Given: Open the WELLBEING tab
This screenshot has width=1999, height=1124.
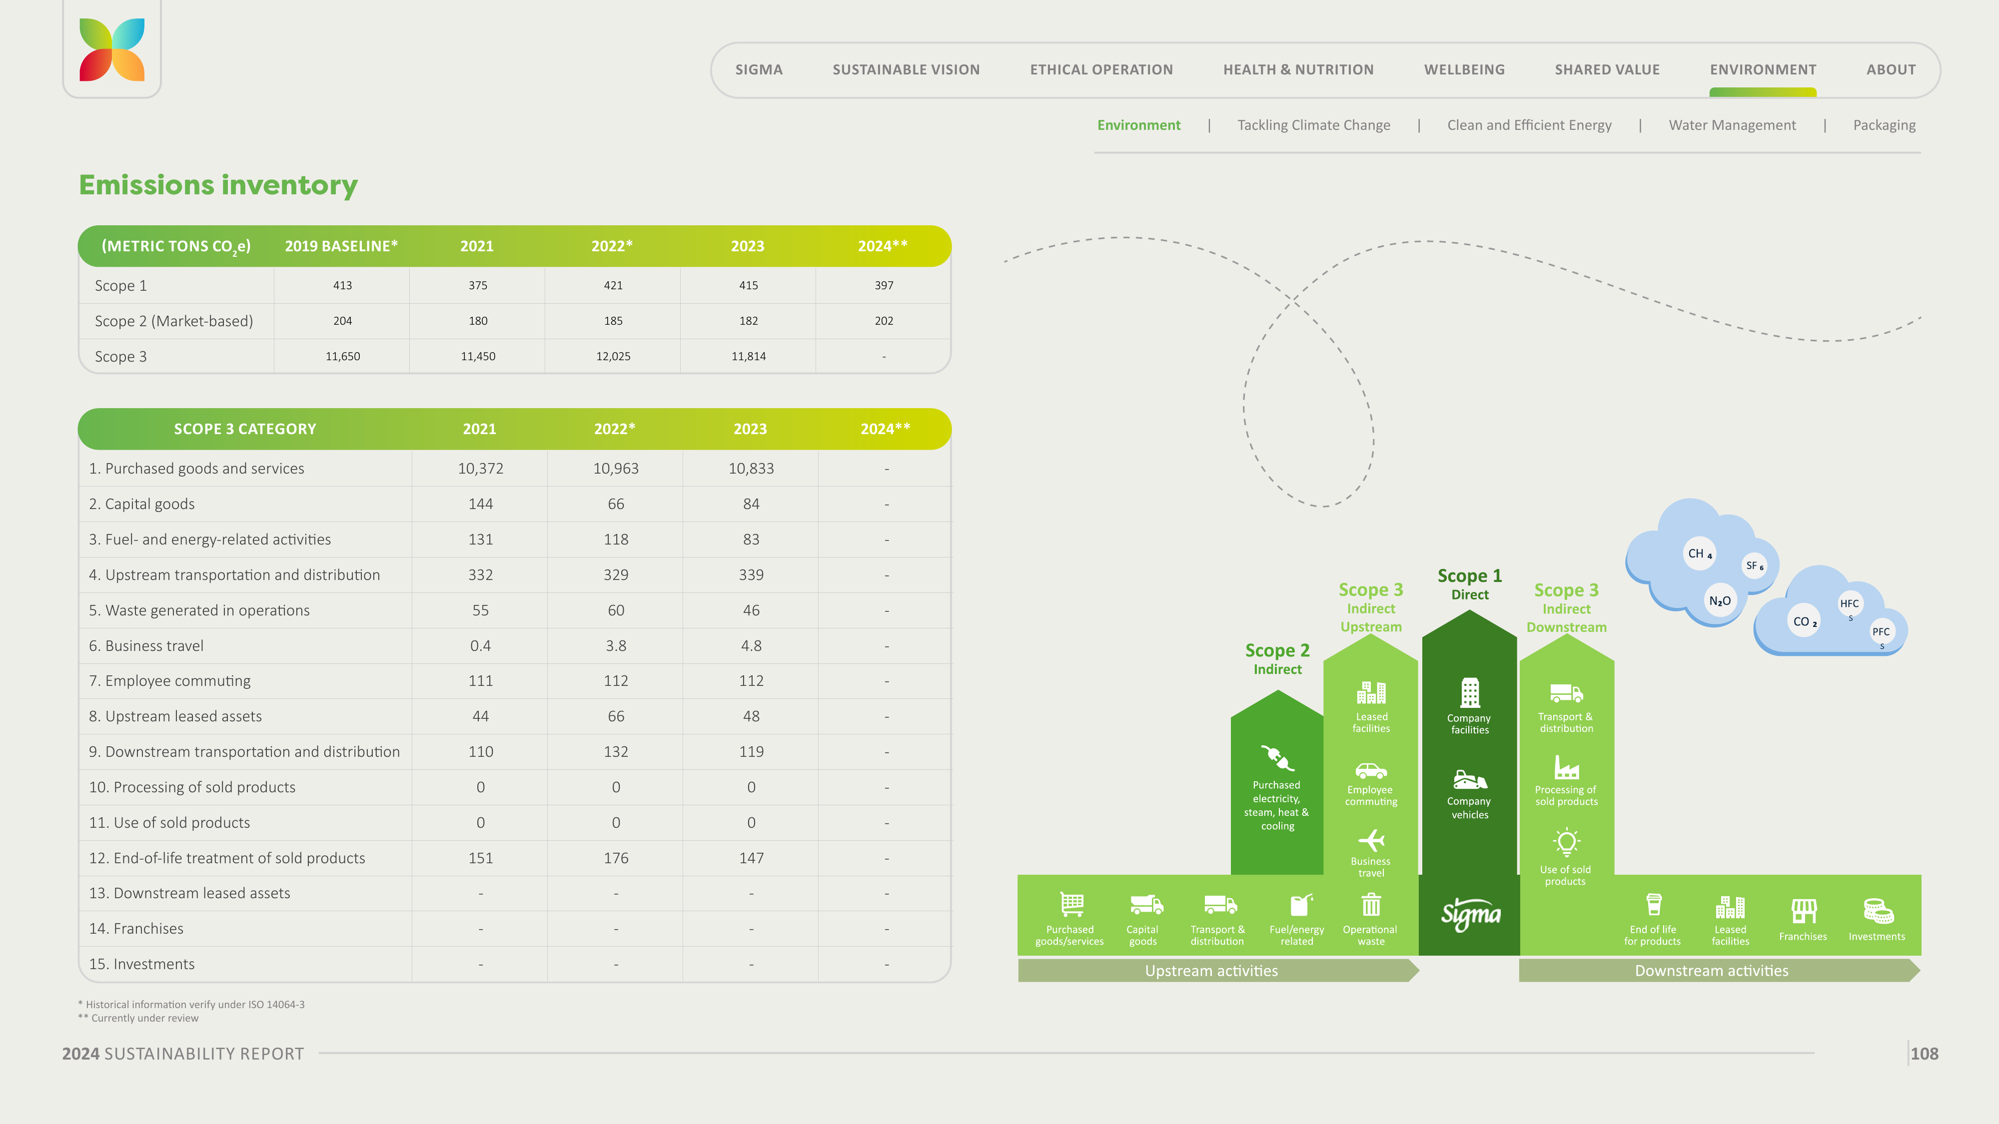Looking at the screenshot, I should pyautogui.click(x=1464, y=70).
